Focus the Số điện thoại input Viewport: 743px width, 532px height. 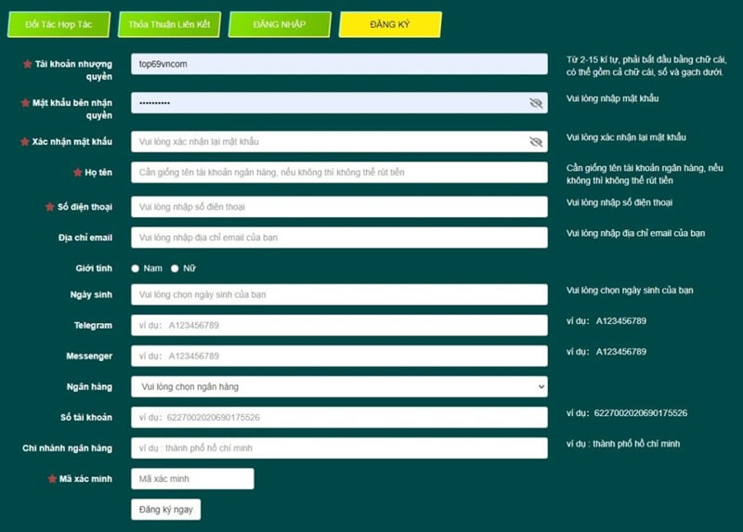click(x=339, y=206)
